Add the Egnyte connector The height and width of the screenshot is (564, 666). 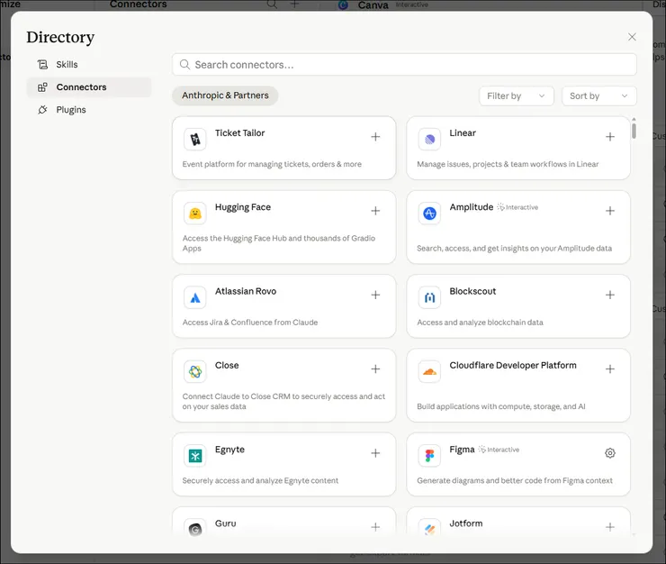click(375, 453)
